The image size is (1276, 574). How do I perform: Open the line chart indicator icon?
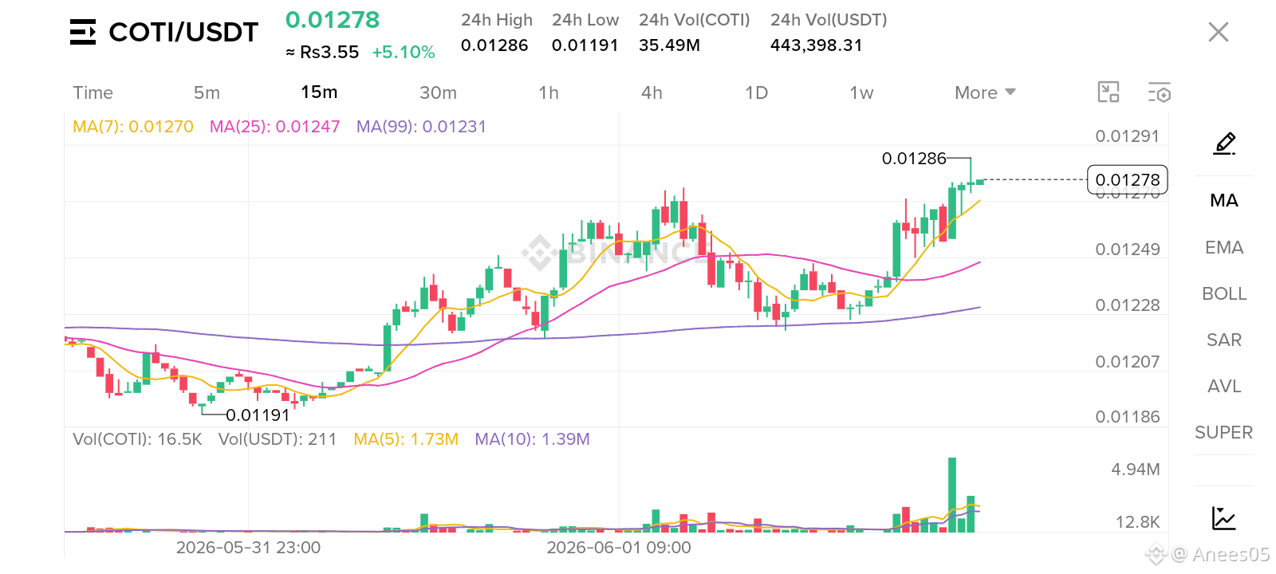pos(1223,518)
